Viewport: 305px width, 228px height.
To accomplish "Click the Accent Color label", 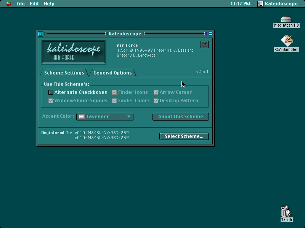I will (x=58, y=116).
